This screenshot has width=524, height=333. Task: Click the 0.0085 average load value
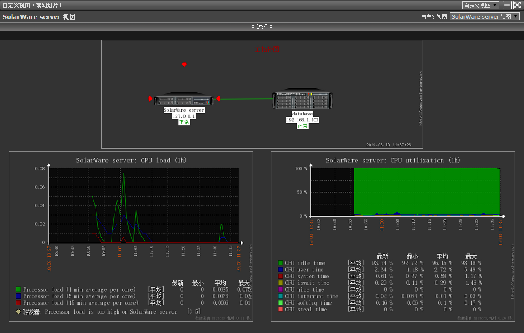click(x=220, y=290)
